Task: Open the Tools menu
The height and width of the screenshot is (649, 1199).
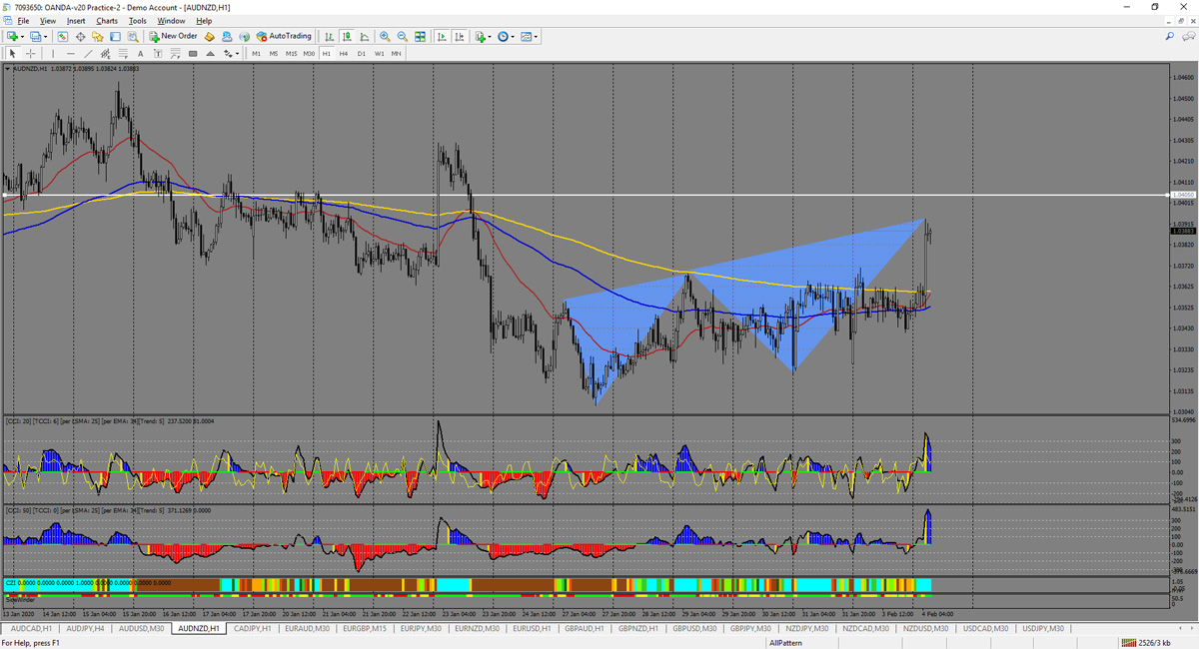Action: pyautogui.click(x=138, y=20)
